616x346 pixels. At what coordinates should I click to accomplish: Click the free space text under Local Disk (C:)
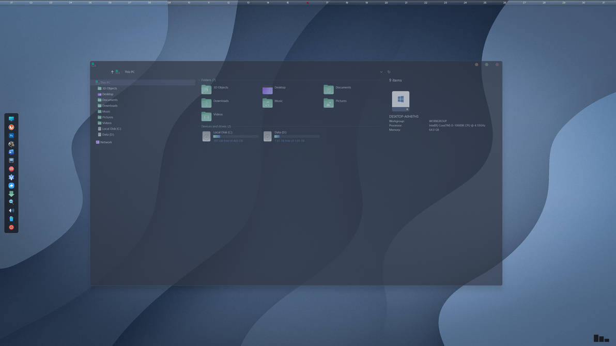pos(228,140)
